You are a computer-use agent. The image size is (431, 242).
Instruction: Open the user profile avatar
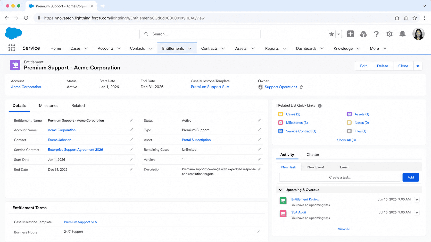coord(418,34)
